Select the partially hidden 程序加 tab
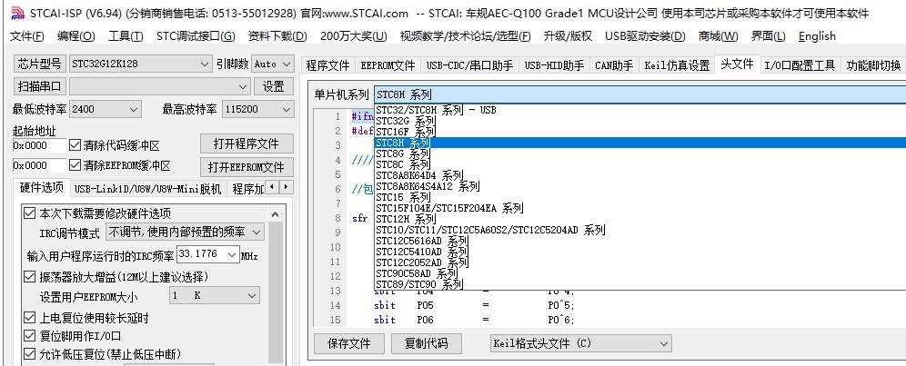Viewport: 906px width, 366px height. pos(247,189)
